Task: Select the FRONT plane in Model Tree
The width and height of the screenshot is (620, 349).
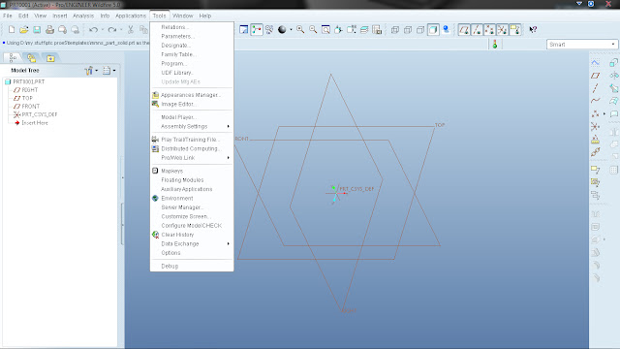Action: click(30, 107)
